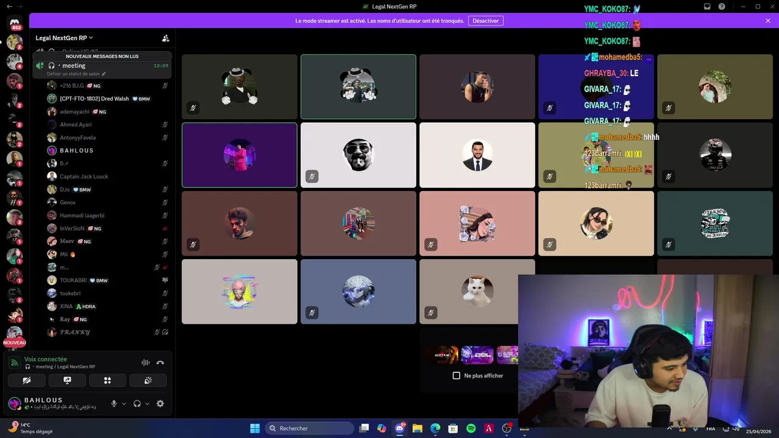Expand microphone input options arrow
The image size is (779, 438).
[x=124, y=403]
